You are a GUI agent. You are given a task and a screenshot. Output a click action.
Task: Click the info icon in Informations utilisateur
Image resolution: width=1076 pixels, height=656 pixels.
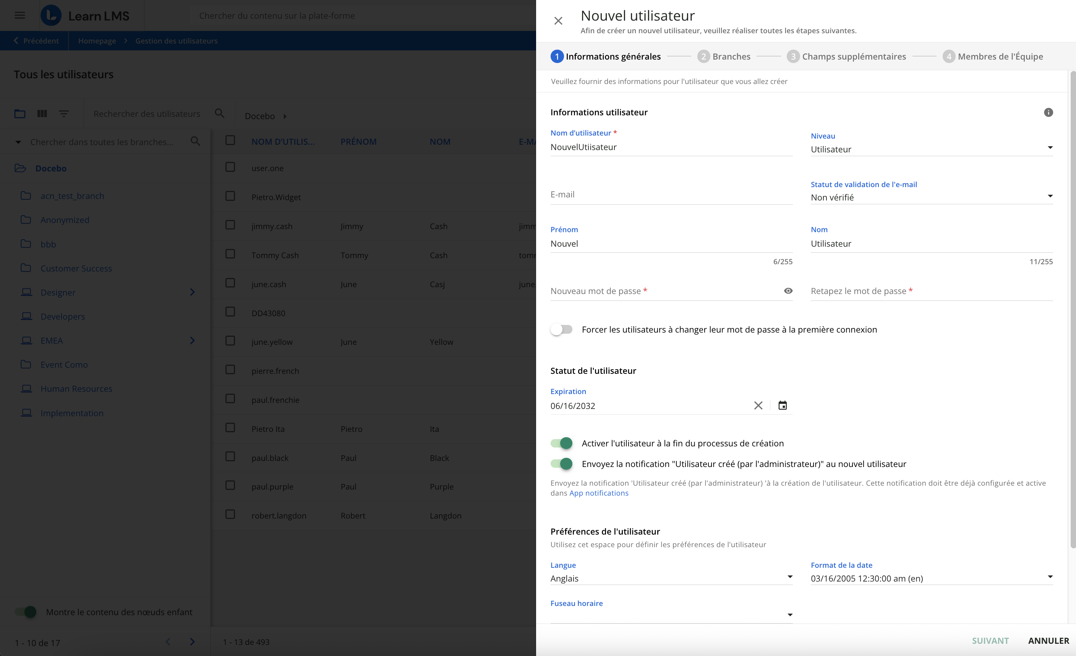(x=1048, y=112)
